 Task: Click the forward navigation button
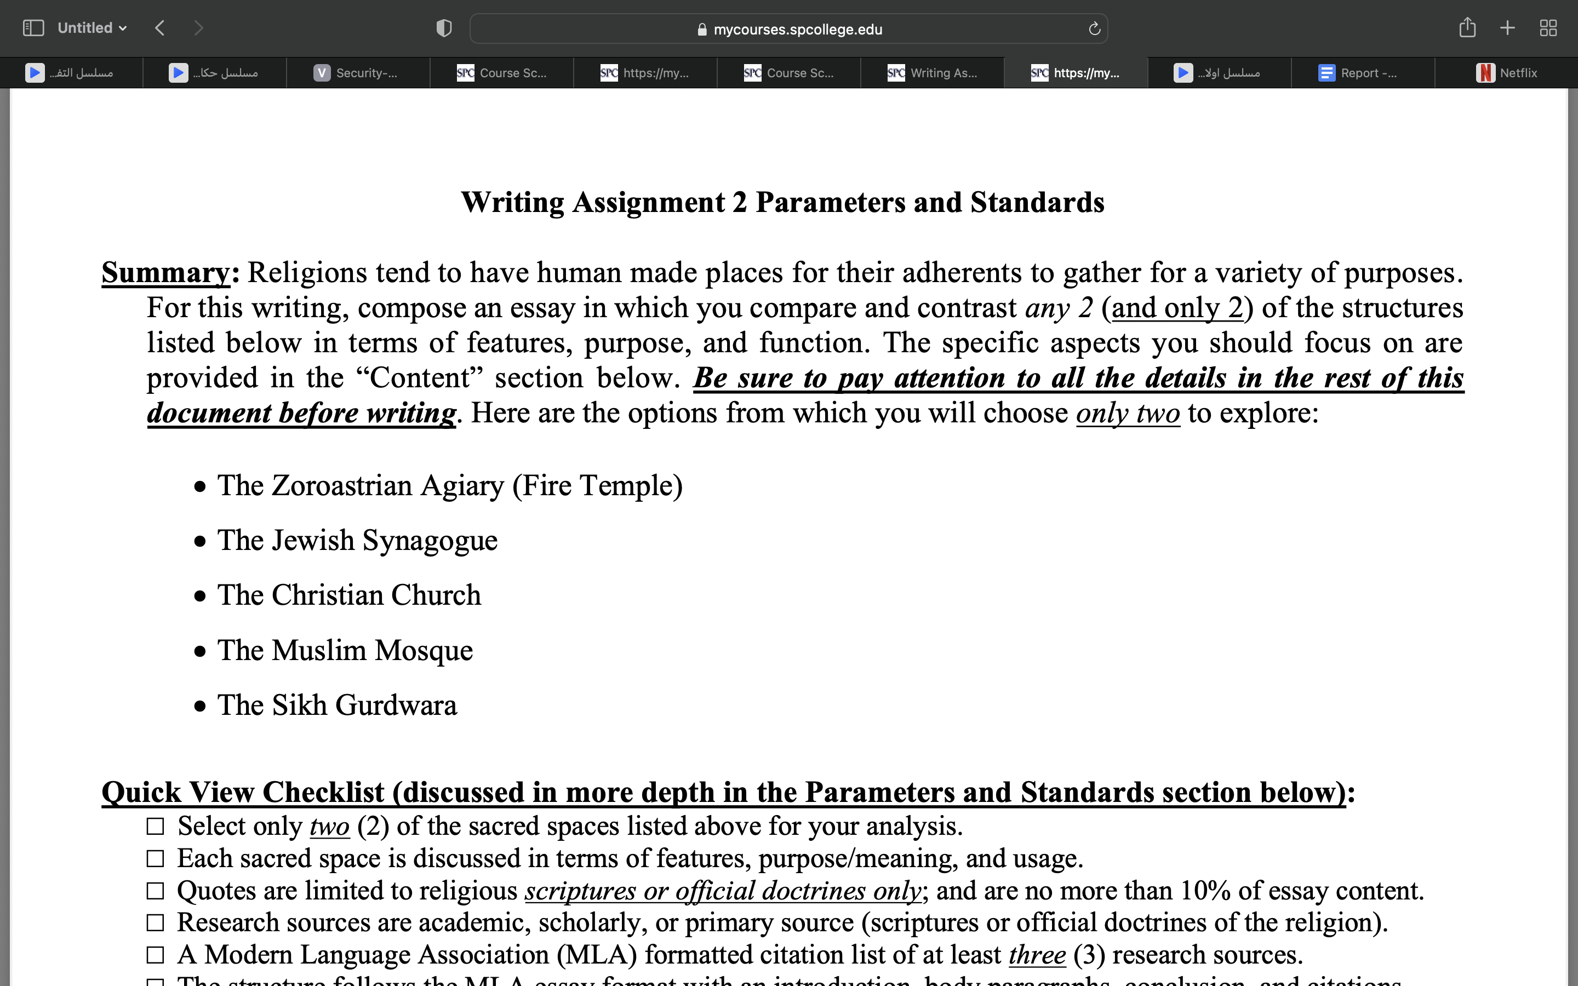click(x=198, y=27)
